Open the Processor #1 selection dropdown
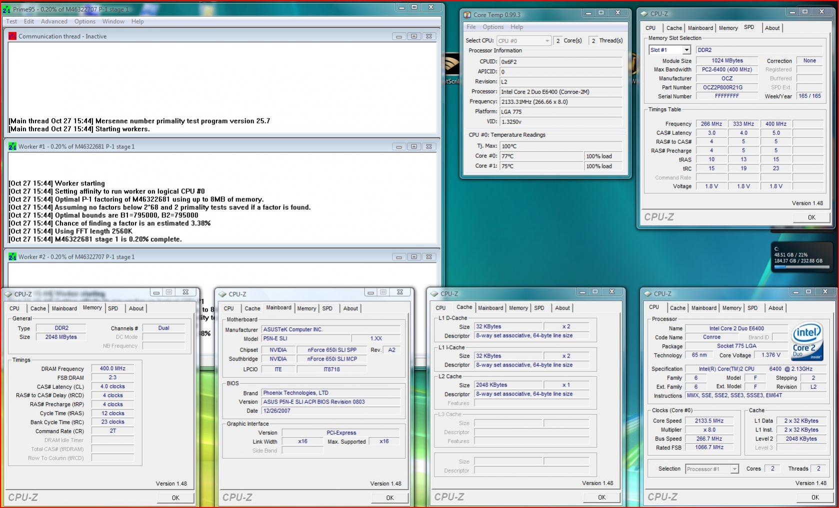This screenshot has width=839, height=508. click(x=712, y=469)
